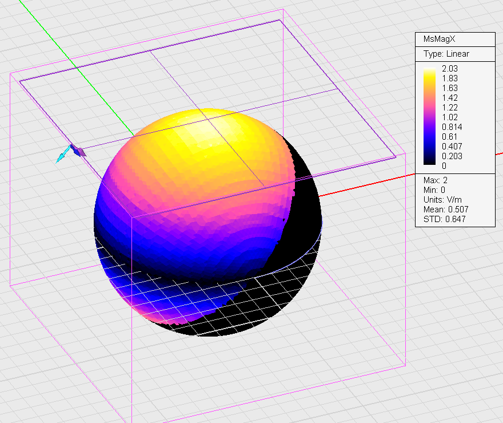Click the 'Max: 2' statistic text
Viewport: 503px width, 423px height.
[435, 181]
